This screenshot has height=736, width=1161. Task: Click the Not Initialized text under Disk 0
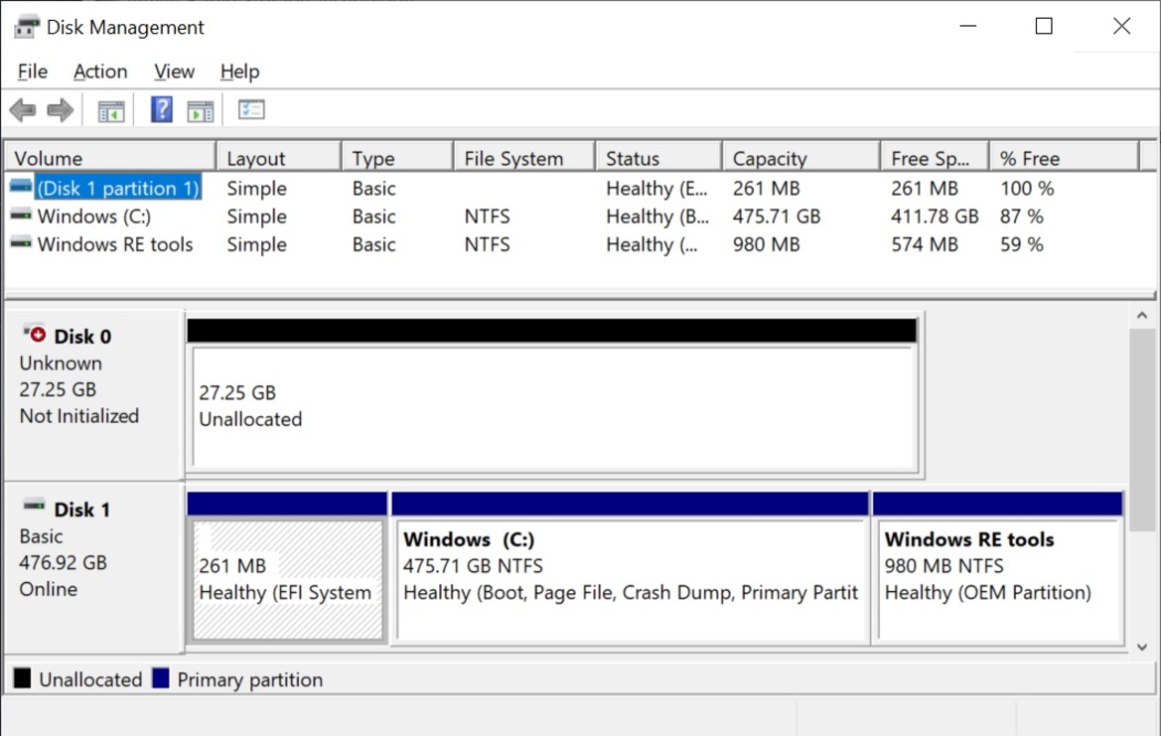click(79, 416)
